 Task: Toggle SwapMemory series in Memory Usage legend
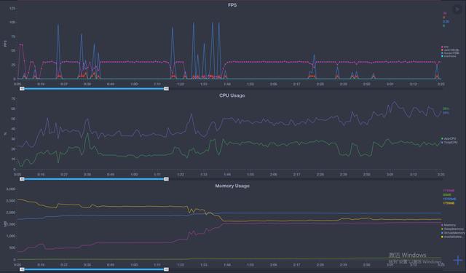[x=452, y=229]
